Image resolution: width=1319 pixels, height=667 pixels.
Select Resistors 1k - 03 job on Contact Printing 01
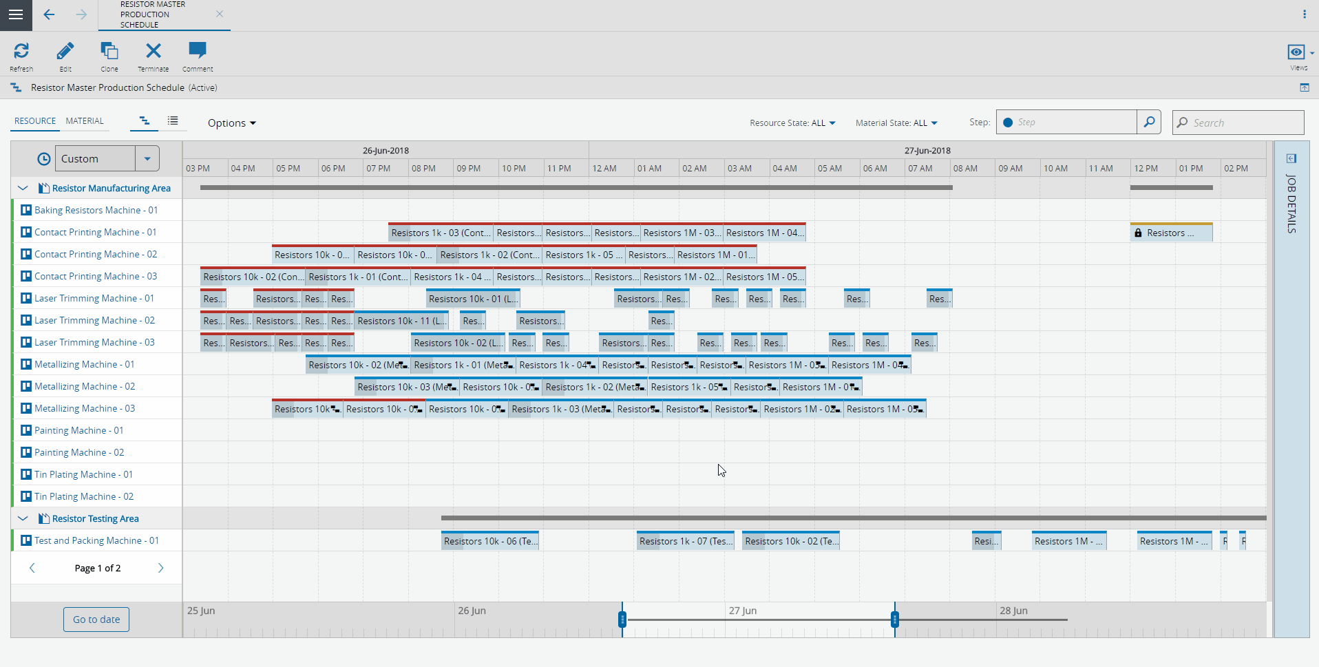pyautogui.click(x=441, y=233)
